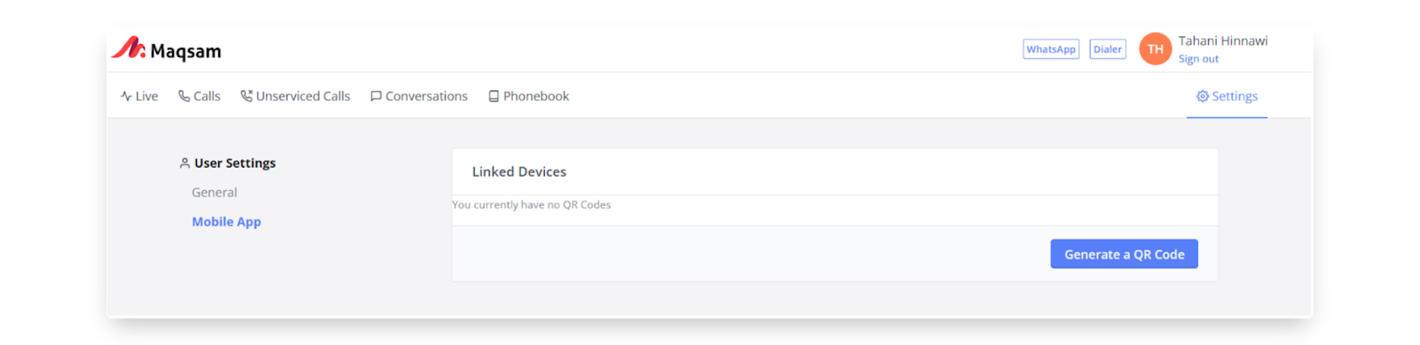Viewport: 1420px width, 345px height.
Task: Go to the Unserviced Calls tab
Action: click(296, 96)
